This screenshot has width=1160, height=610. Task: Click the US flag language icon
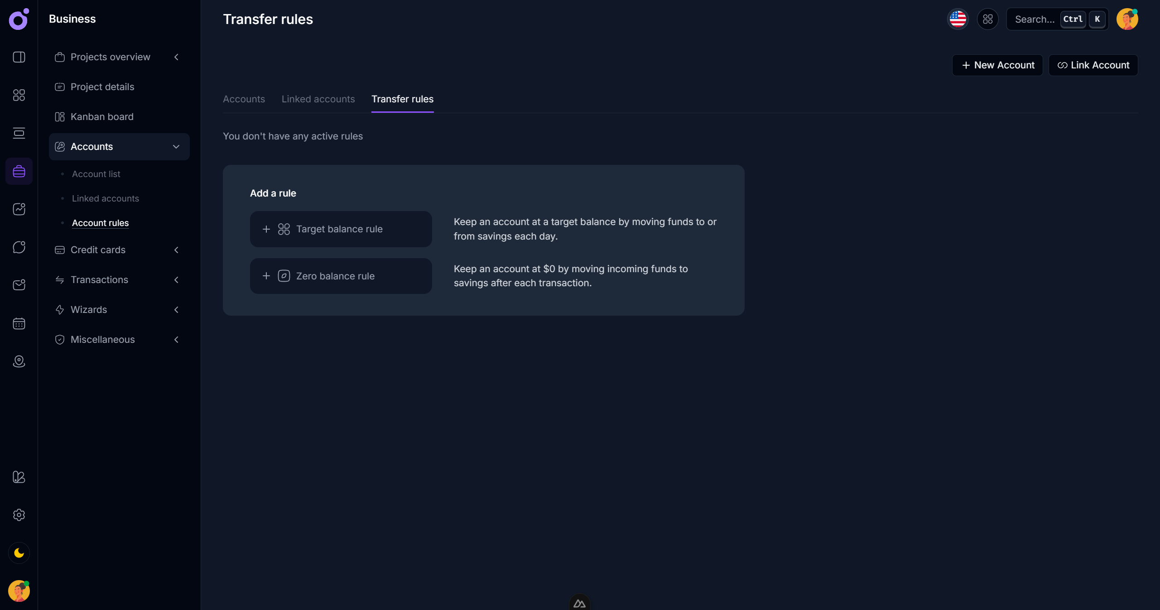pos(958,19)
